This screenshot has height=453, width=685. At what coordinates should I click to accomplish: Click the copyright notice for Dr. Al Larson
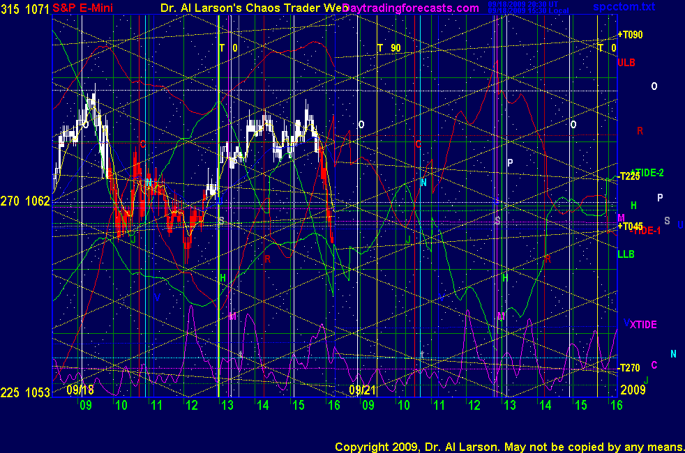(509, 447)
